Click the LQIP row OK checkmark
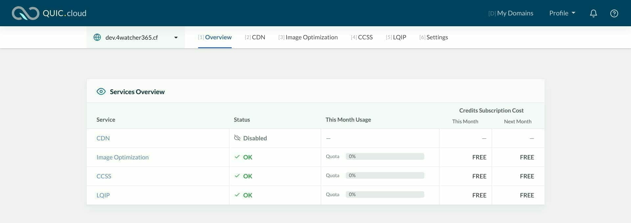Viewport: 631px width, 223px height. [x=237, y=195]
